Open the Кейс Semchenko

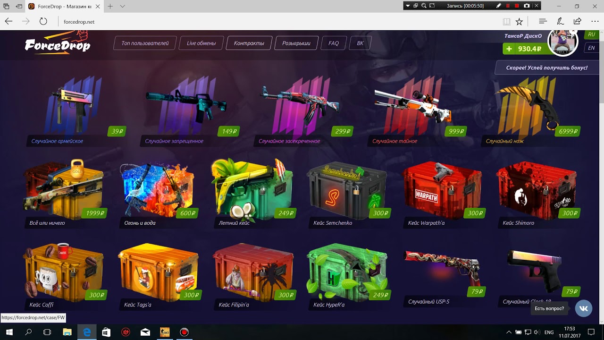(348, 194)
